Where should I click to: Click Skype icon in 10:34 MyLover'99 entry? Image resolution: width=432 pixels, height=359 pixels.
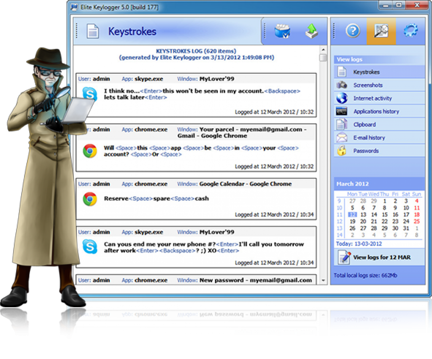(90, 246)
